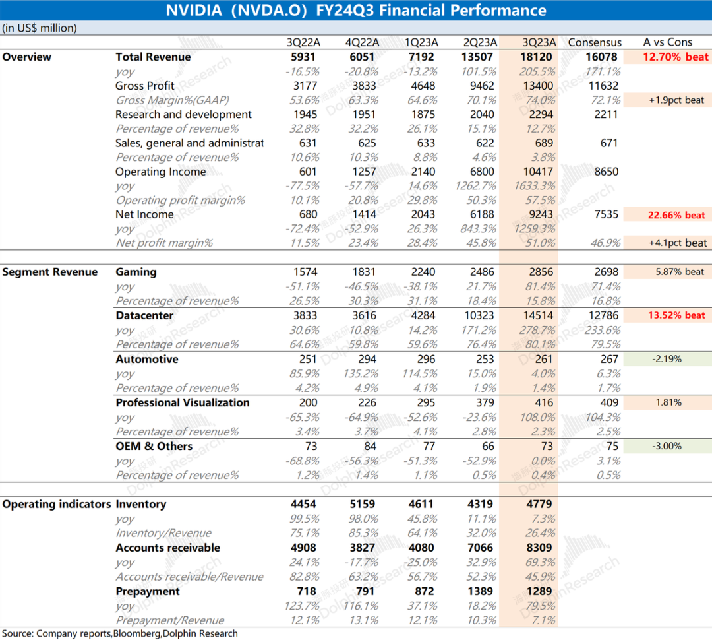This screenshot has height=640, width=712.
Task: Click the Consensus column header
Action: point(595,42)
